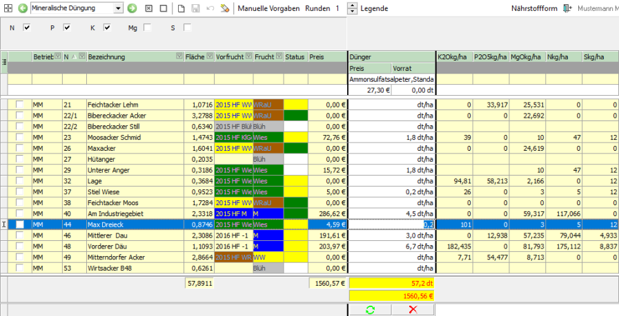Tick the row checkbox for Moosacker Schmid

click(20, 138)
